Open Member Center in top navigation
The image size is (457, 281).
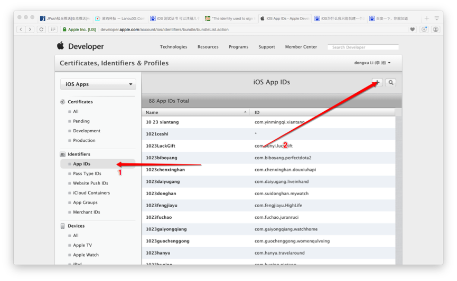click(301, 47)
